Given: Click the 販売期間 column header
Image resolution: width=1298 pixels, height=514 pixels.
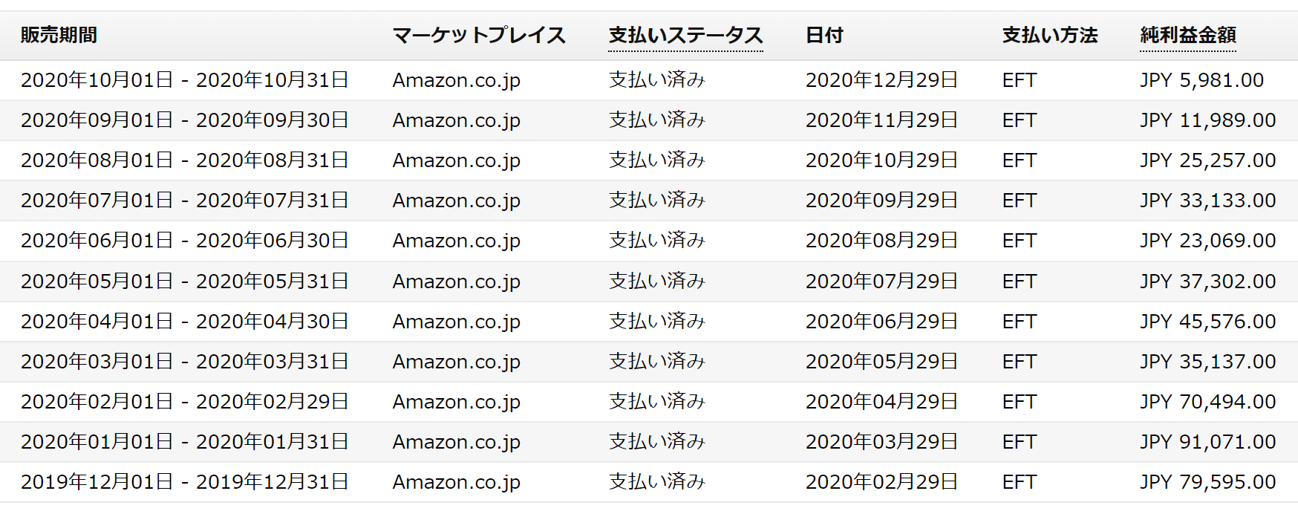Looking at the screenshot, I should point(59,35).
